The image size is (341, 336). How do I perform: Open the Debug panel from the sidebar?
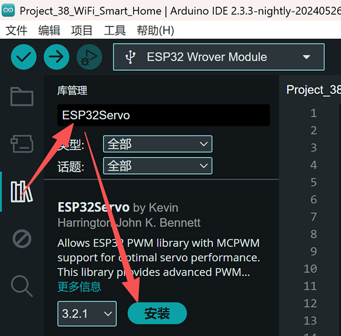click(22, 239)
